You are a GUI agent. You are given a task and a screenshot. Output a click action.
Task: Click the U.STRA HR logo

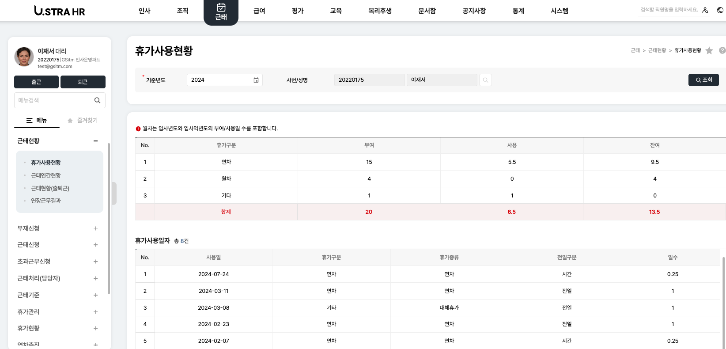pyautogui.click(x=60, y=11)
